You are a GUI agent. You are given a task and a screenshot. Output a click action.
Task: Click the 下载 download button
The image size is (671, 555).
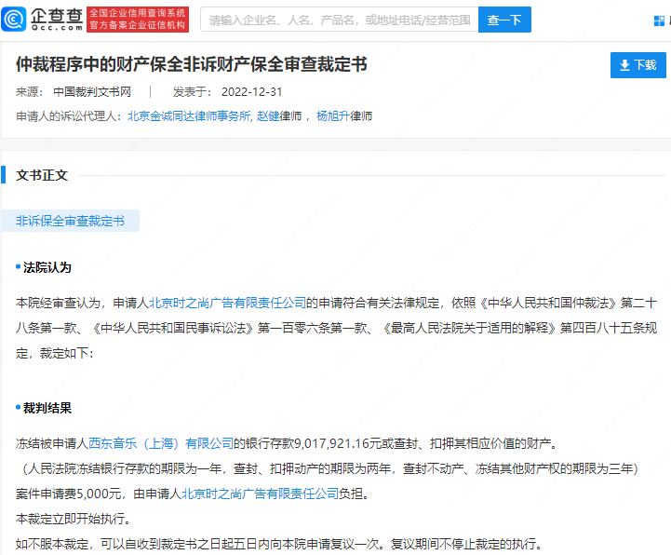tap(638, 65)
